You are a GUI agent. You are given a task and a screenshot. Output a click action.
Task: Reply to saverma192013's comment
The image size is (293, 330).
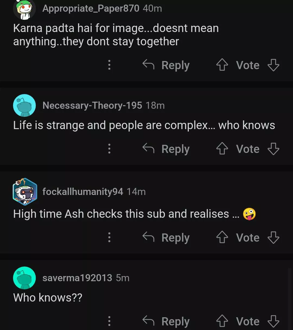[x=166, y=321]
